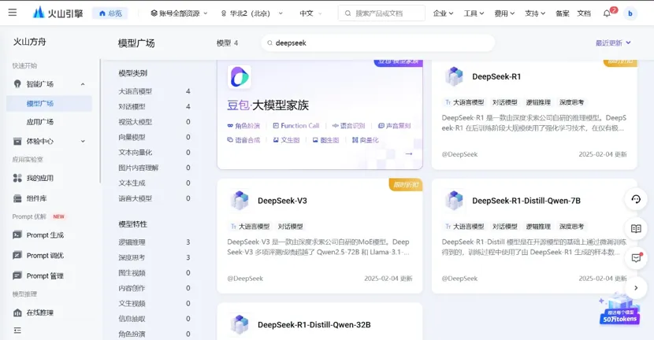Open the 费用 menu dropdown

coord(504,13)
